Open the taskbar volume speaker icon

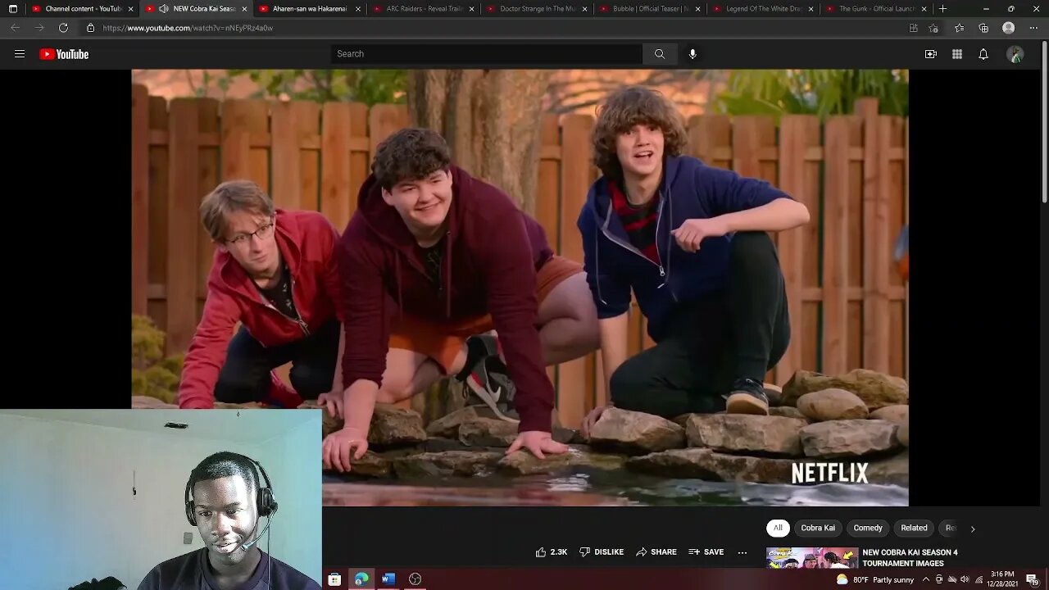[965, 579]
